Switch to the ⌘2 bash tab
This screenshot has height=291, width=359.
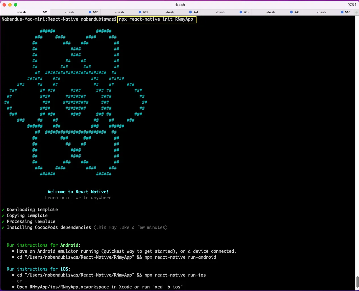tap(75, 12)
